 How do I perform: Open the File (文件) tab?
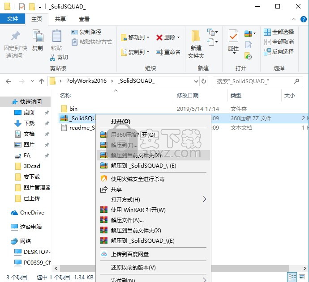click(13, 19)
